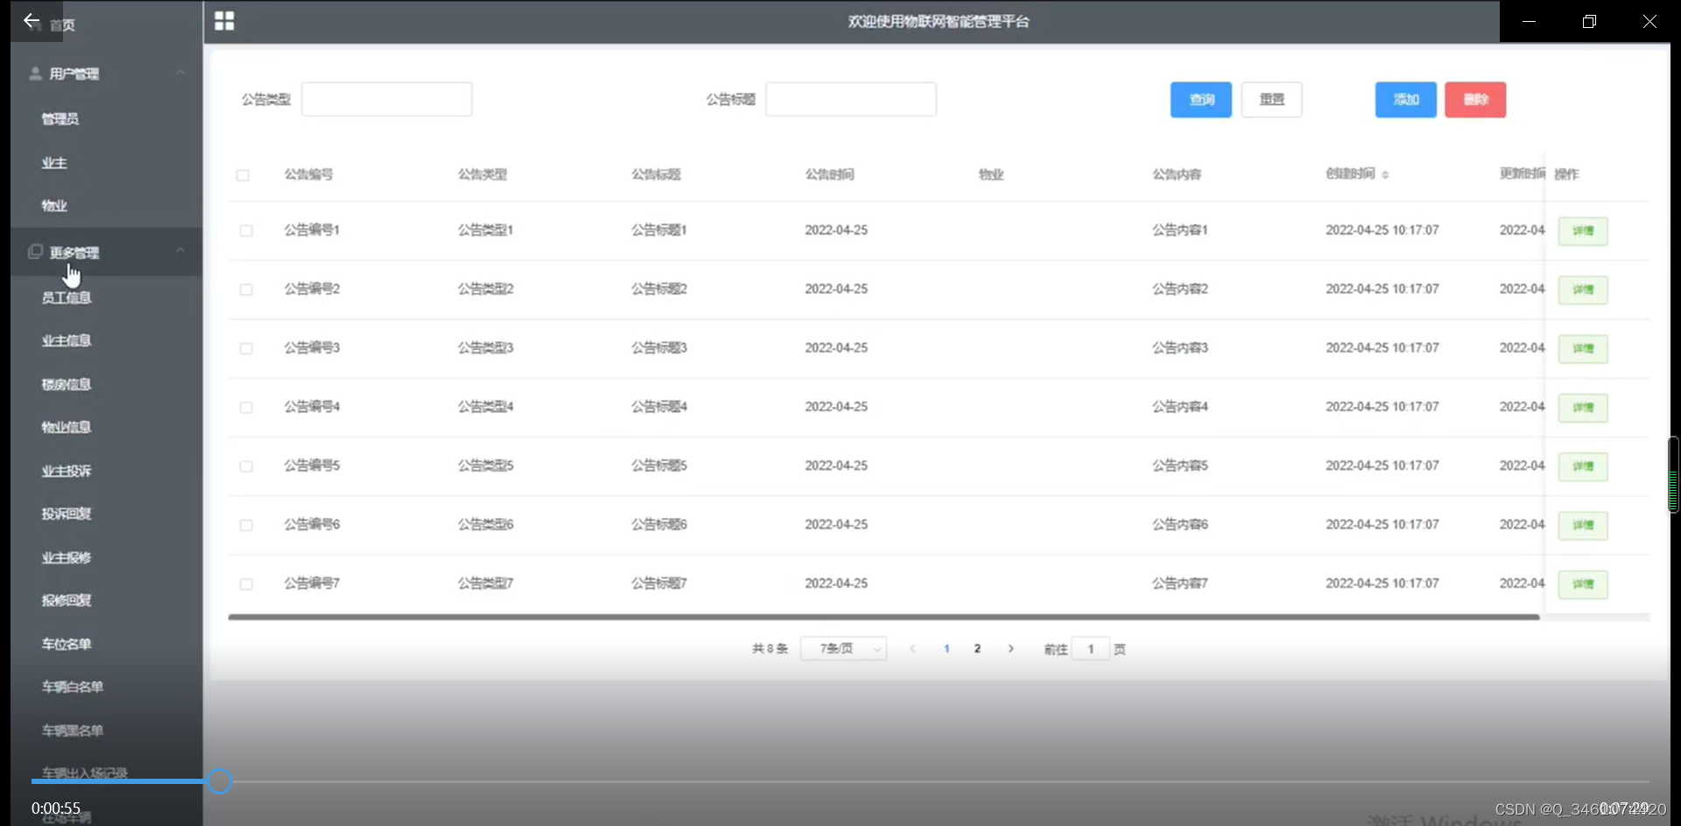Open details for row 公告编号7
The height and width of the screenshot is (826, 1681).
pyautogui.click(x=1583, y=584)
